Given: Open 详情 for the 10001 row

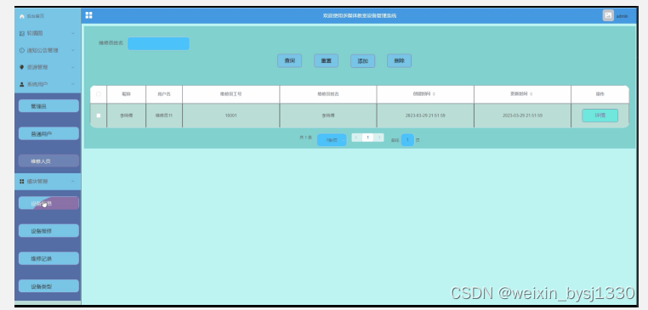Looking at the screenshot, I should point(600,116).
